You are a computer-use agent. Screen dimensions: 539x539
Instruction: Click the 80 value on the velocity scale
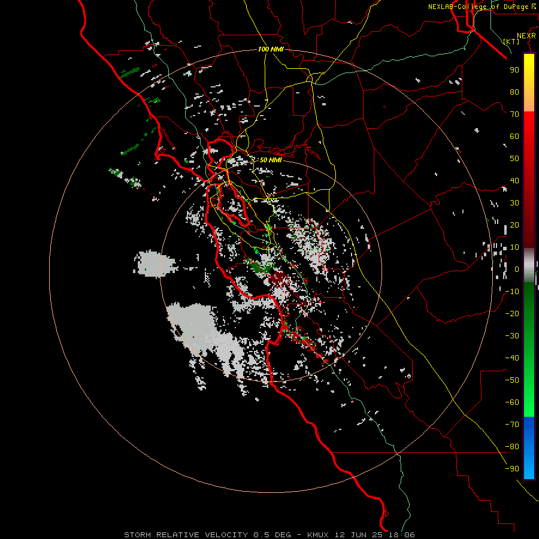(x=514, y=92)
